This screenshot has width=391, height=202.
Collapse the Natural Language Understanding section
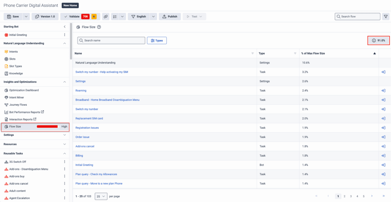point(65,43)
